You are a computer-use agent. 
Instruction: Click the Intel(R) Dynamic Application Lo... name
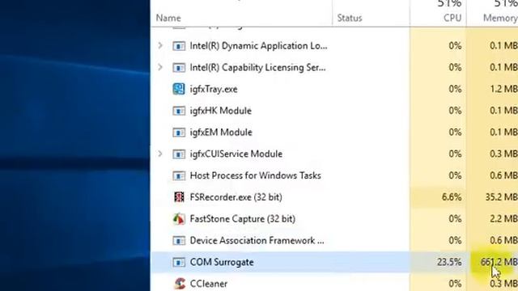click(258, 46)
